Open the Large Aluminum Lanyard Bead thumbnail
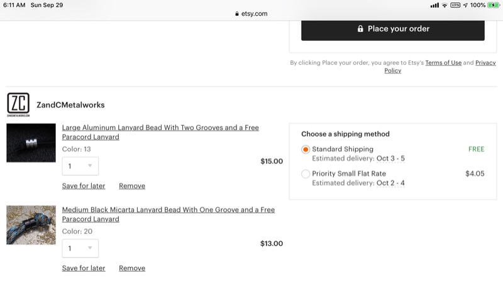The image size is (503, 284). point(31,143)
